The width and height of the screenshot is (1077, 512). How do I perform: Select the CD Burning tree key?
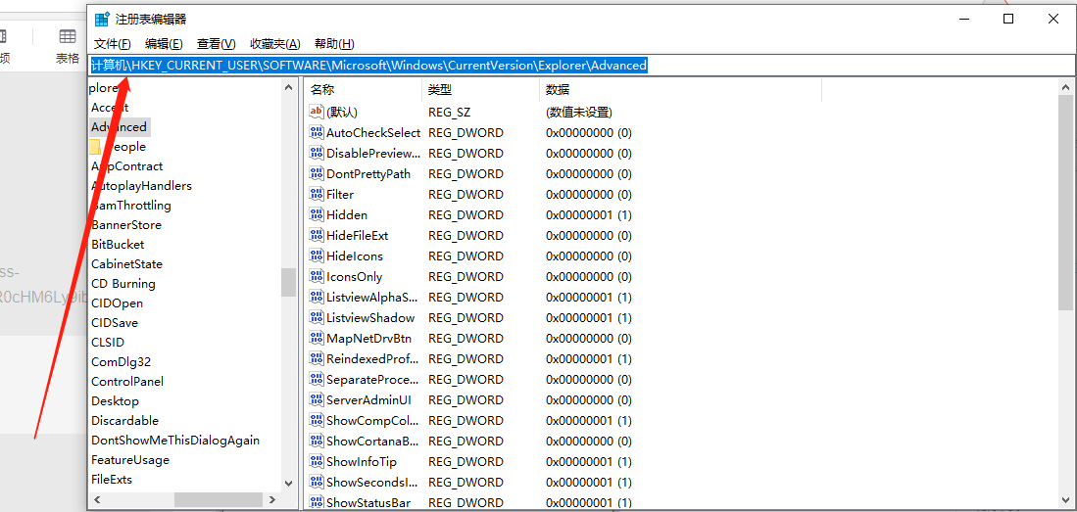(123, 284)
